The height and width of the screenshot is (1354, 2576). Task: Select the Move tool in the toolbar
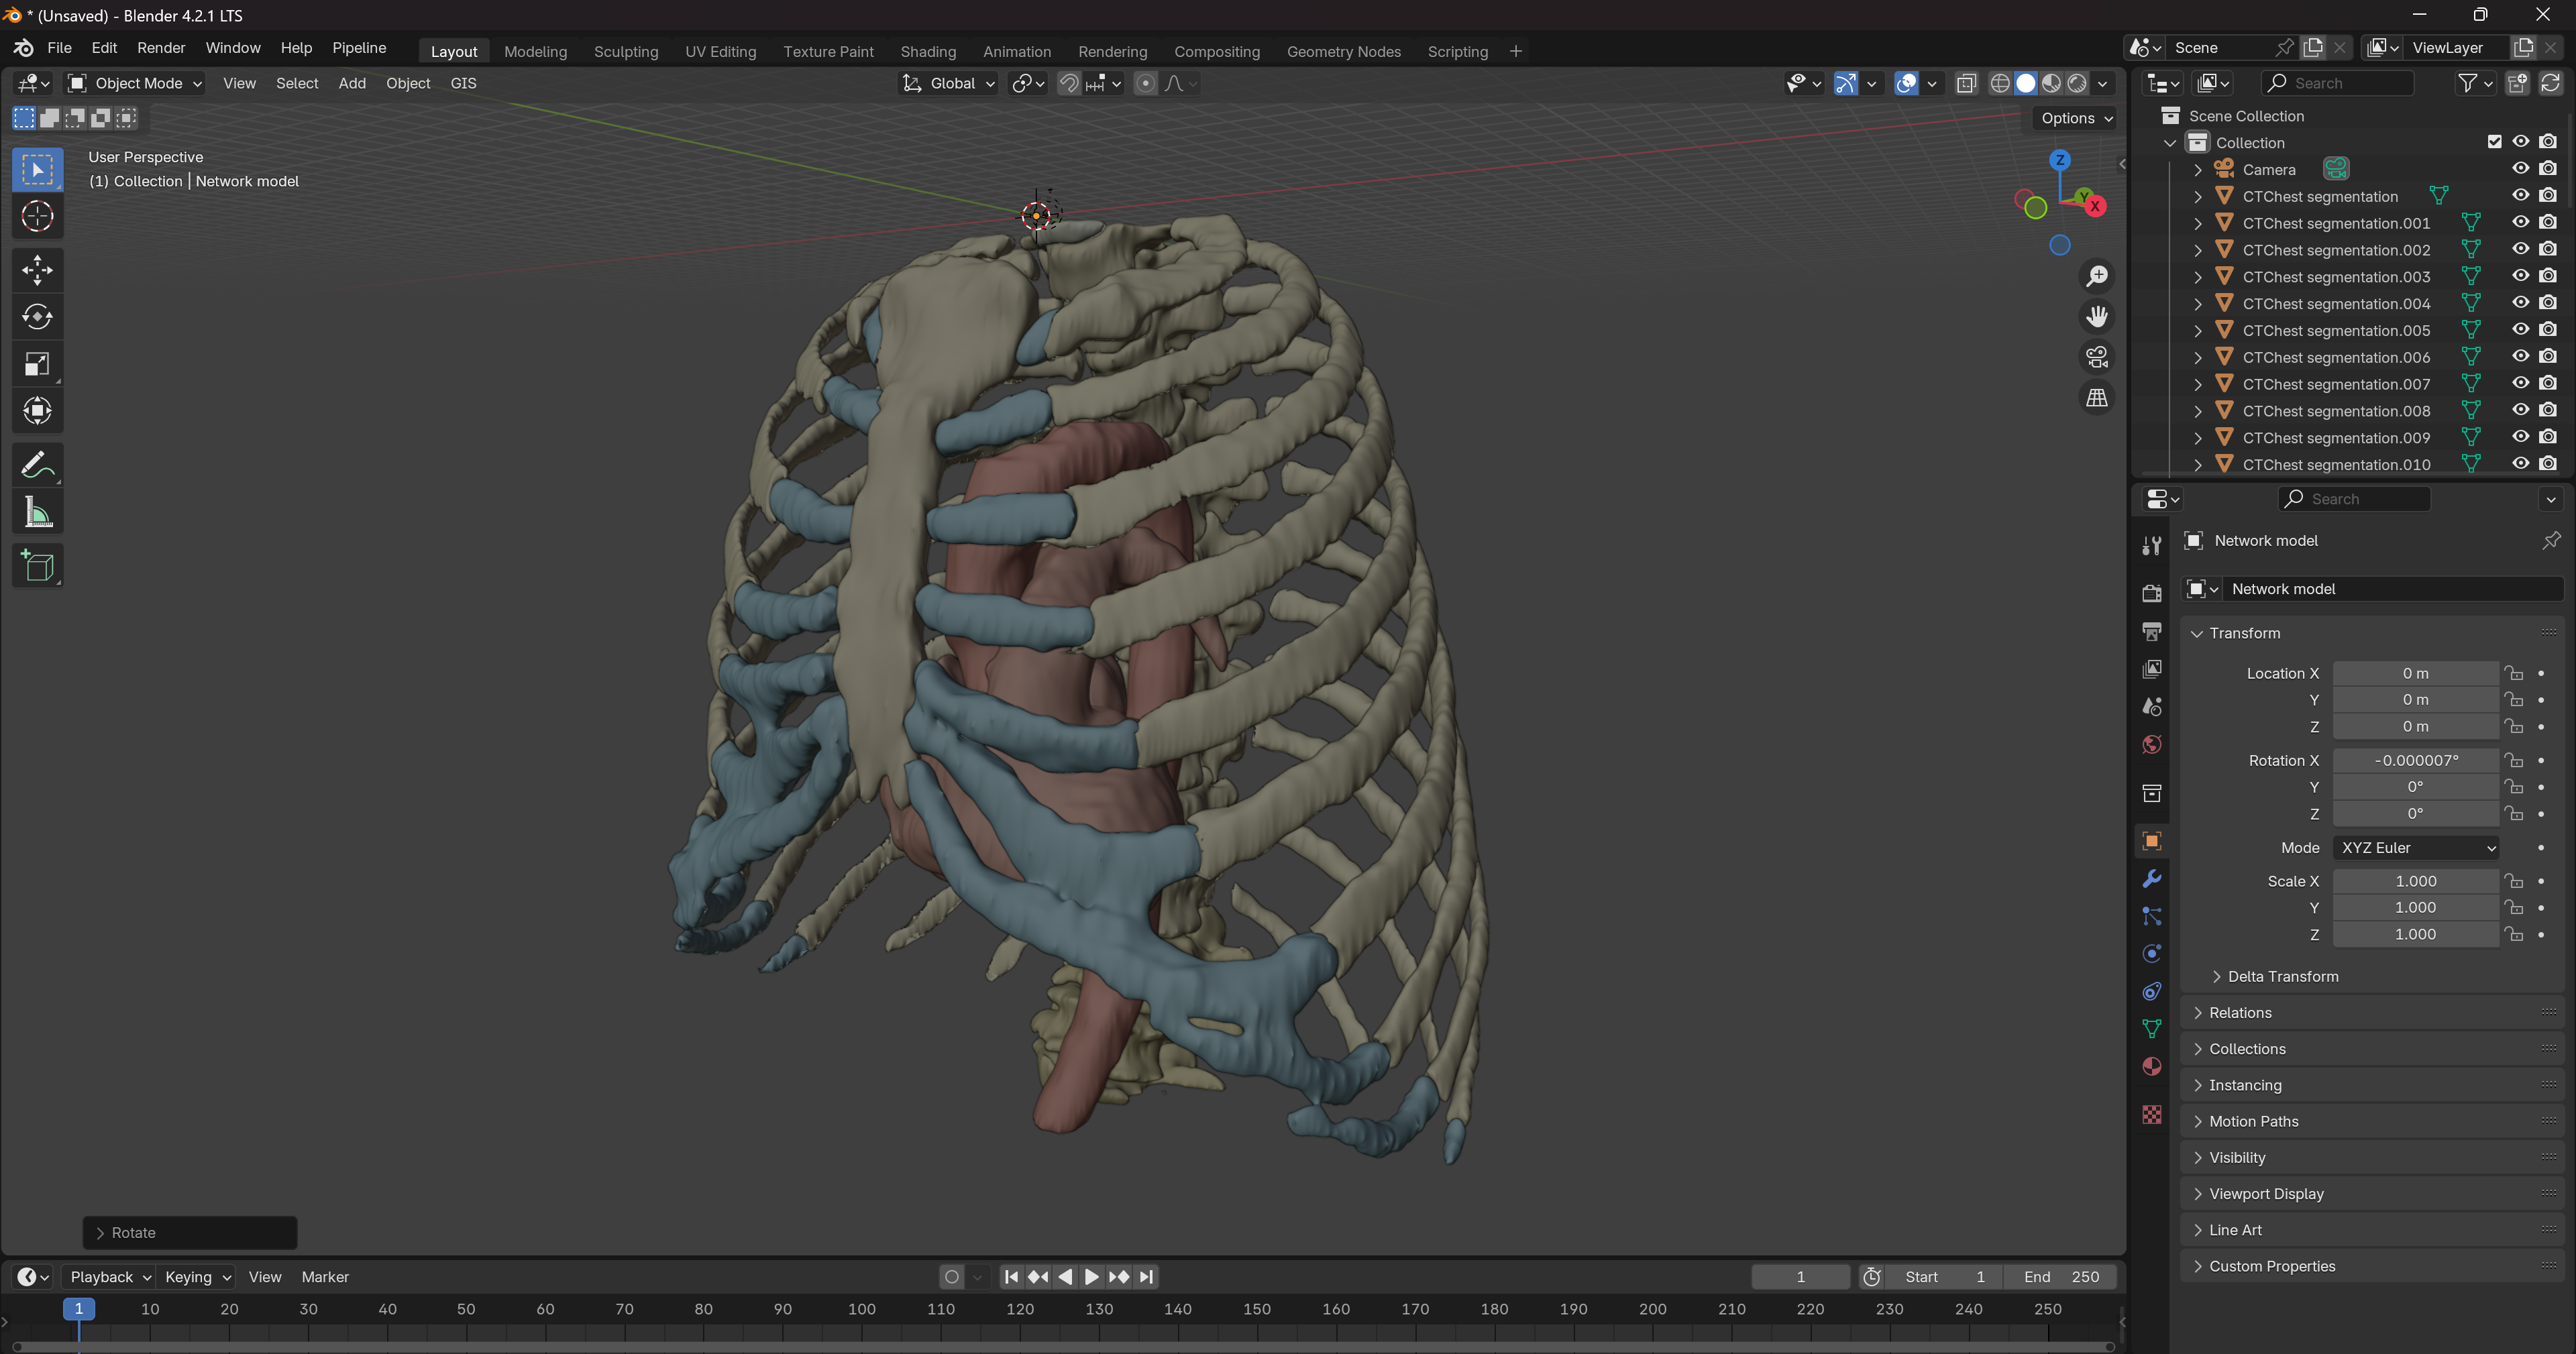point(37,269)
